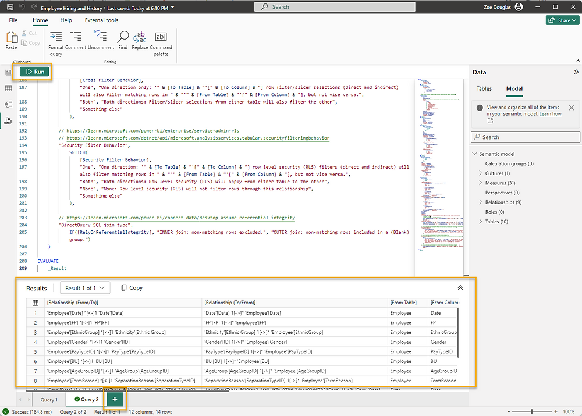Dismiss the semantic model info message
Image resolution: width=582 pixels, height=416 pixels.
click(572, 108)
